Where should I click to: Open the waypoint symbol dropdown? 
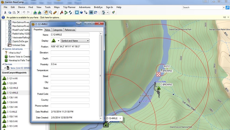pyautogui.click(x=58, y=41)
